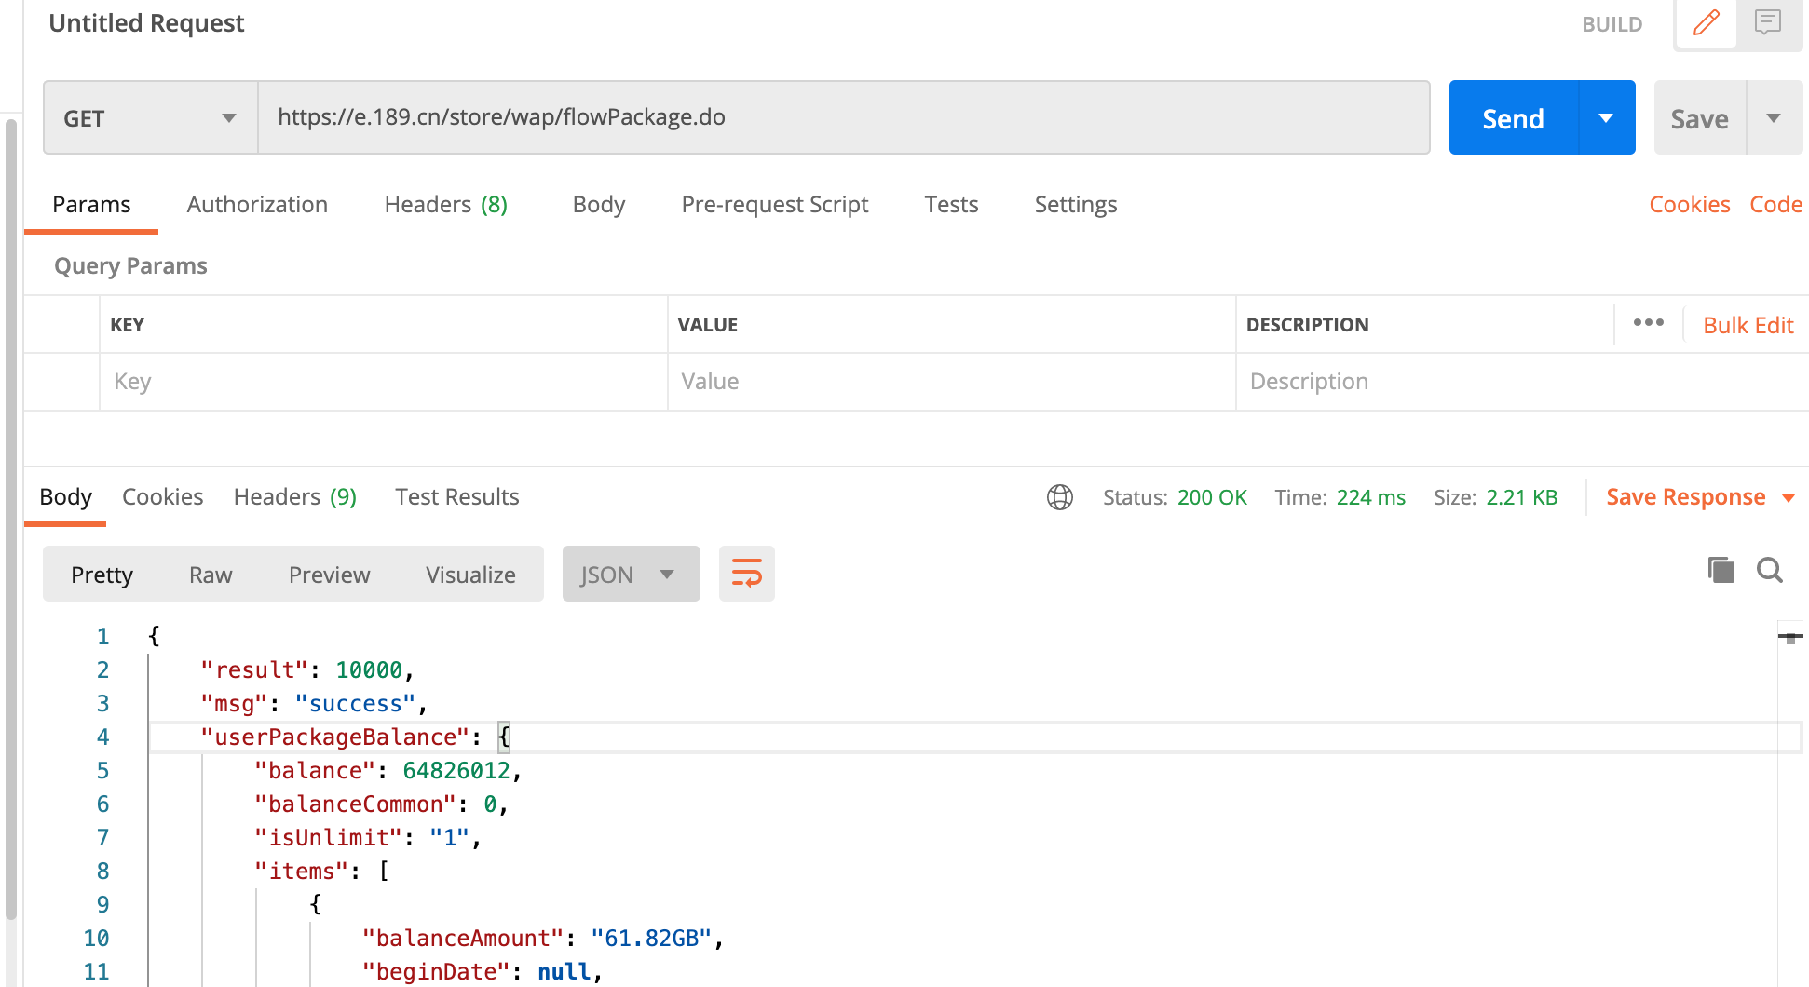Click the wrap lines icon in response toolbar

point(747,574)
